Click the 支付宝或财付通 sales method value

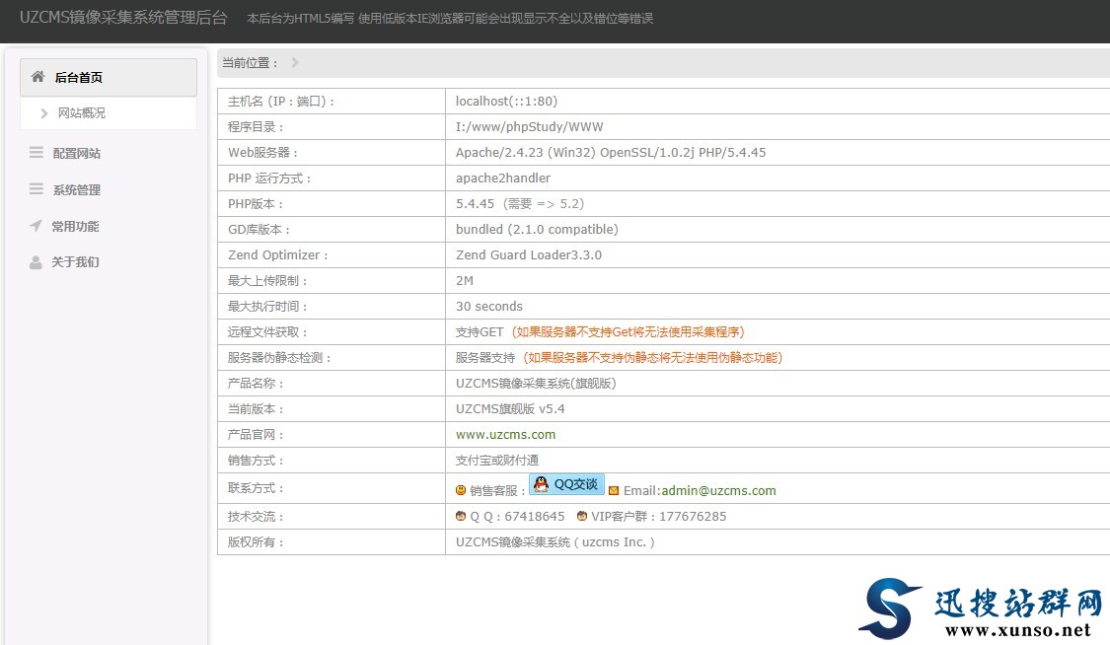497,461
